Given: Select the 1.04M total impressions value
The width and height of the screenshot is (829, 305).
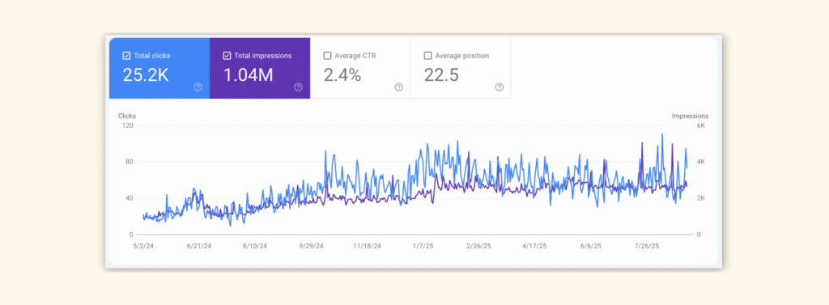Looking at the screenshot, I should pos(248,75).
